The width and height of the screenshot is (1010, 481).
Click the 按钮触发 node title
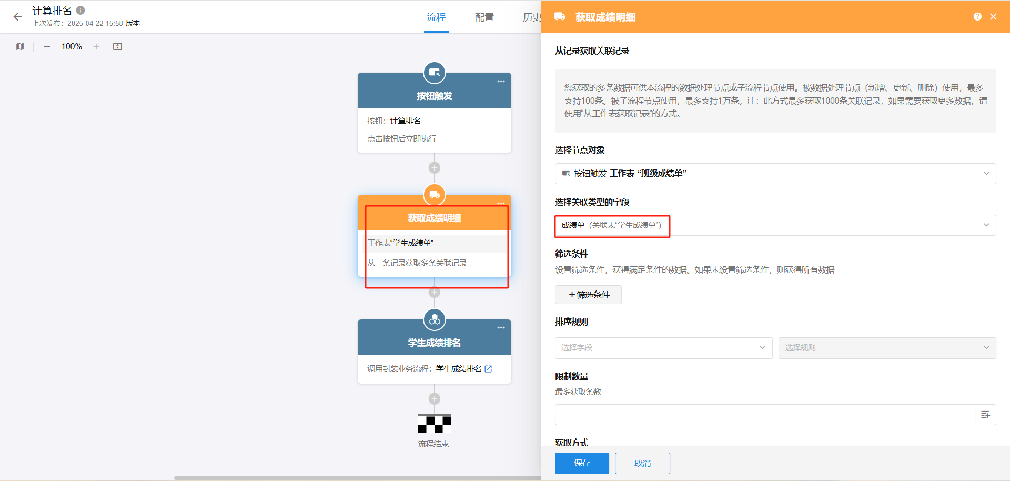tap(435, 96)
